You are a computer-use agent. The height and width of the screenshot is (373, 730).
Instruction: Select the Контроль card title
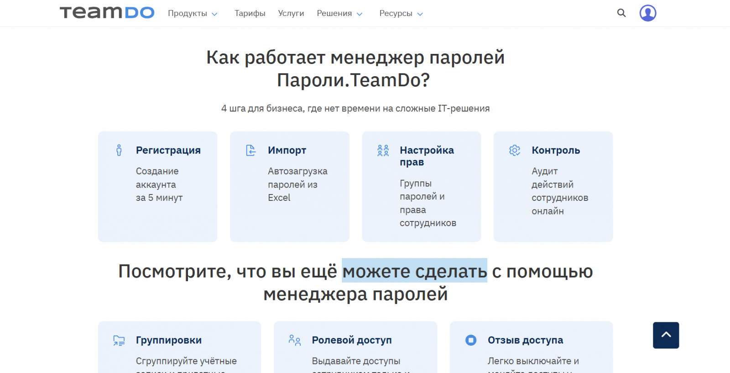pyautogui.click(x=556, y=150)
